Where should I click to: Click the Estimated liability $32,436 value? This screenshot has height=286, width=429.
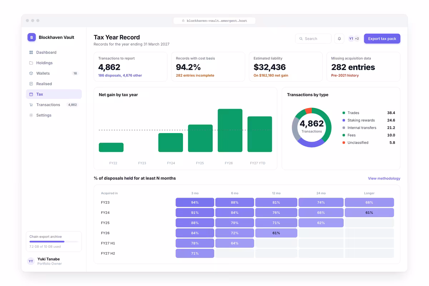tap(270, 67)
